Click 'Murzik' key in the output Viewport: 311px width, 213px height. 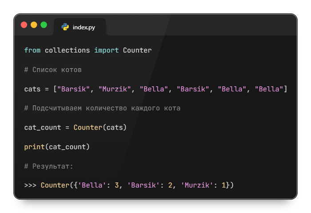point(197,185)
